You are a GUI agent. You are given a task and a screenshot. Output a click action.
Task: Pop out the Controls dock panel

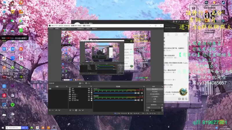162,86
